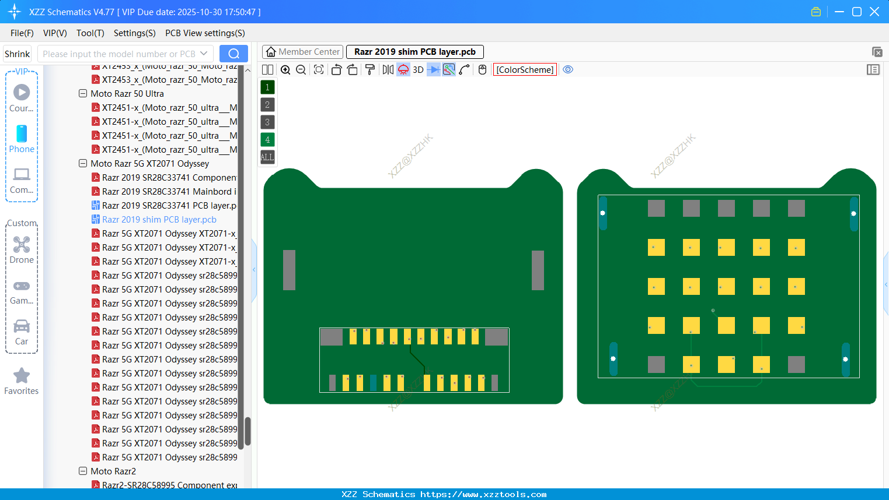Open the PCB View settings menu
Screen dimensions: 889x500
tap(204, 33)
